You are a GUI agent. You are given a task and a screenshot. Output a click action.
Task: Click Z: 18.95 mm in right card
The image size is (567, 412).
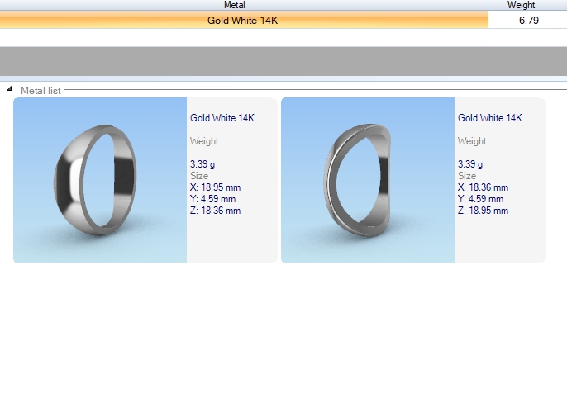click(483, 211)
